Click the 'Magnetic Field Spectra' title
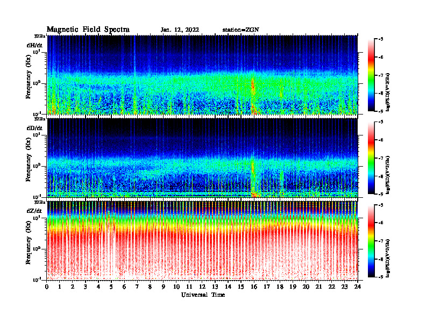 point(88,30)
